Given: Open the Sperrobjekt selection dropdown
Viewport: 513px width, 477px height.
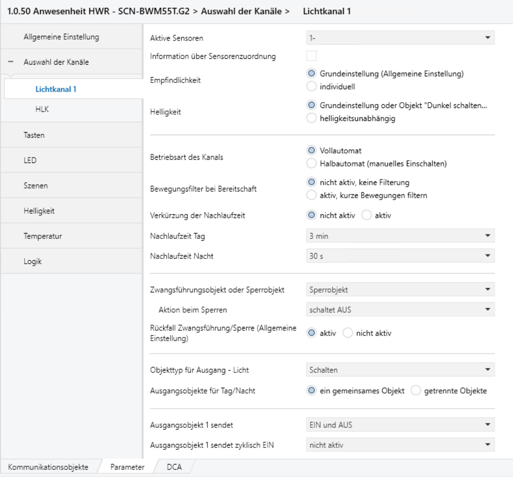Looking at the screenshot, I should (400, 290).
